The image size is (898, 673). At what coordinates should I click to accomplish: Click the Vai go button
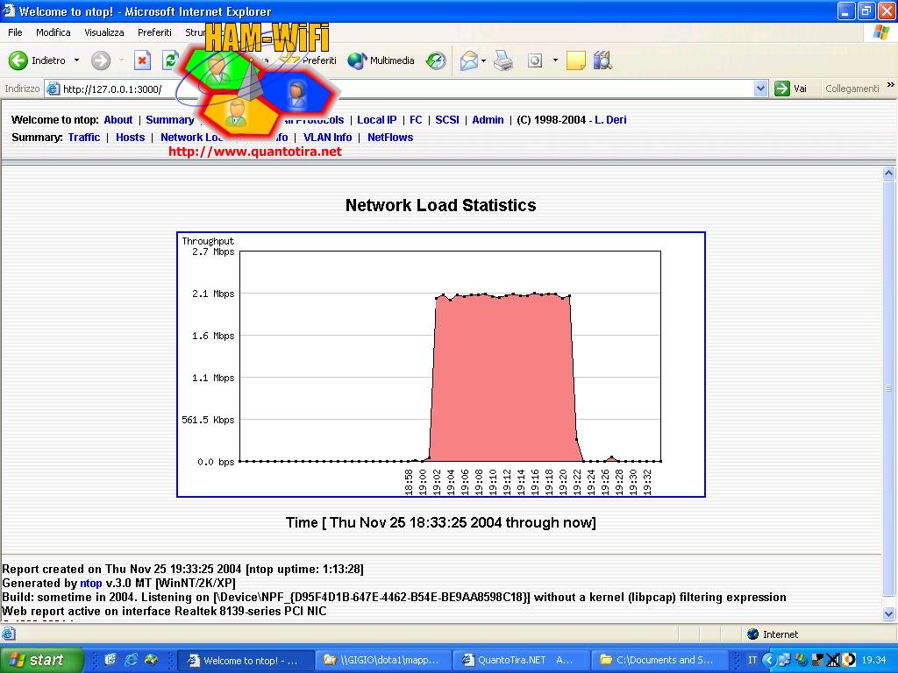[791, 89]
